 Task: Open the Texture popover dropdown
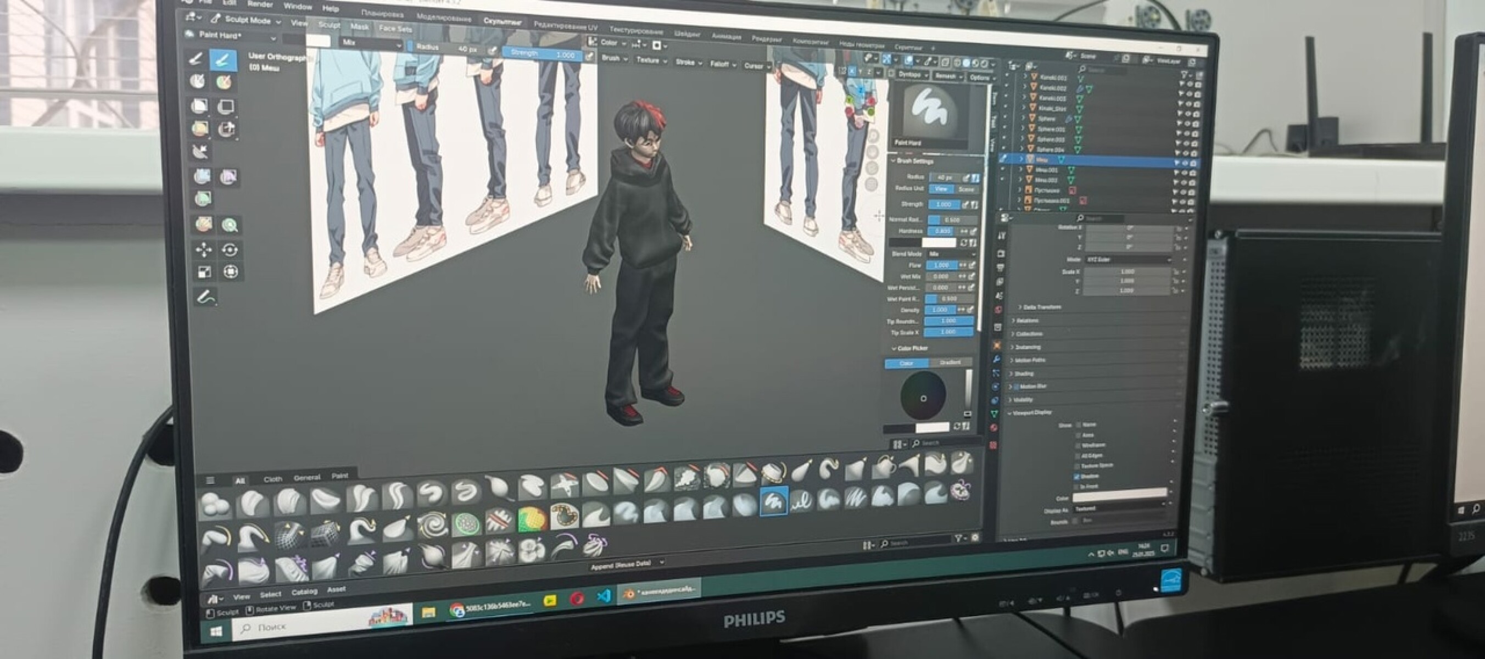[651, 60]
